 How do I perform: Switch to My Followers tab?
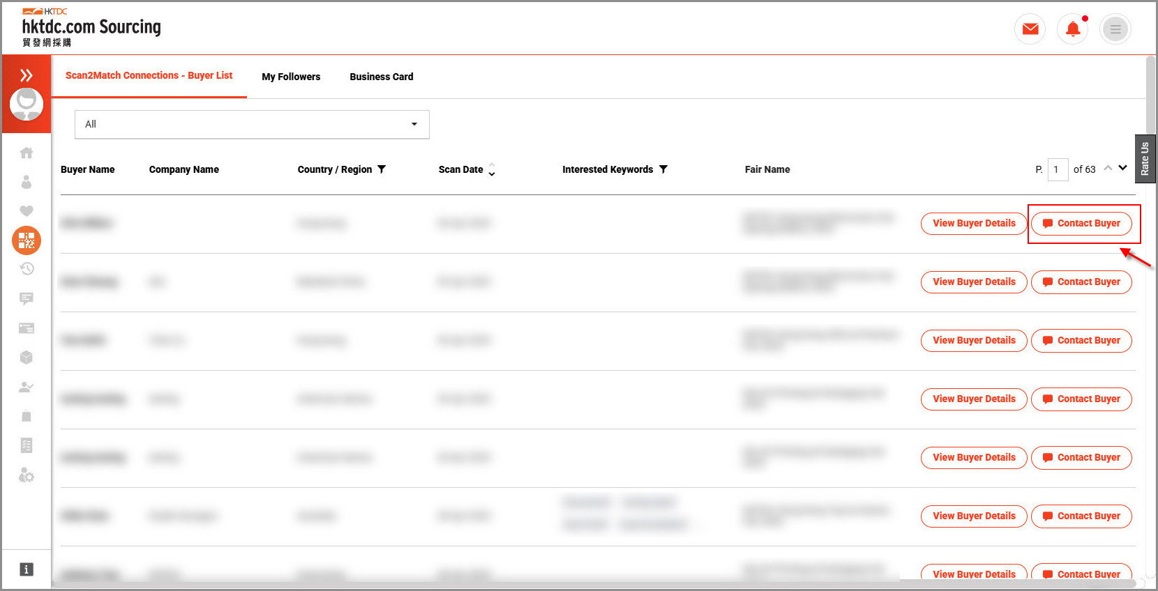click(x=291, y=77)
